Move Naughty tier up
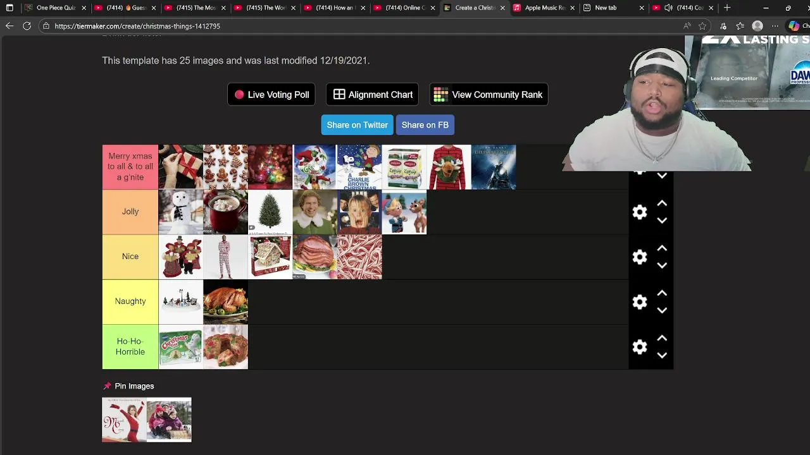Image resolution: width=810 pixels, height=455 pixels. tap(662, 293)
